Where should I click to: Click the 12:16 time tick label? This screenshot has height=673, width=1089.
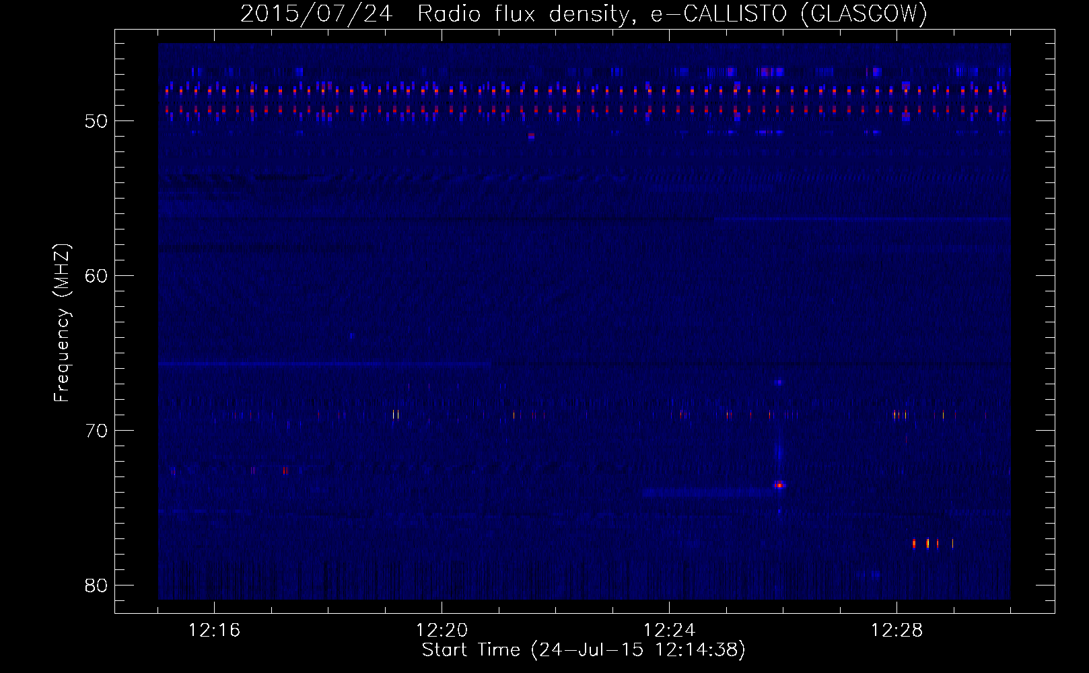pyautogui.click(x=215, y=631)
